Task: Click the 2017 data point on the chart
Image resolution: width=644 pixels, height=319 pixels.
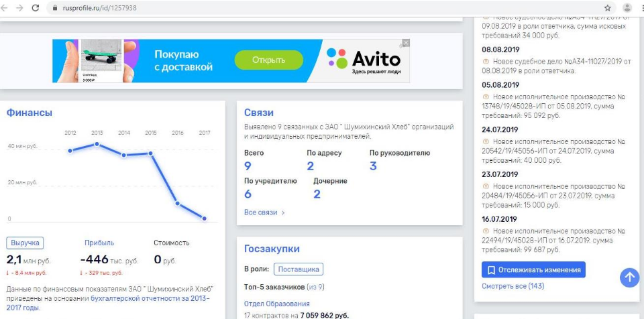Action: (x=205, y=218)
